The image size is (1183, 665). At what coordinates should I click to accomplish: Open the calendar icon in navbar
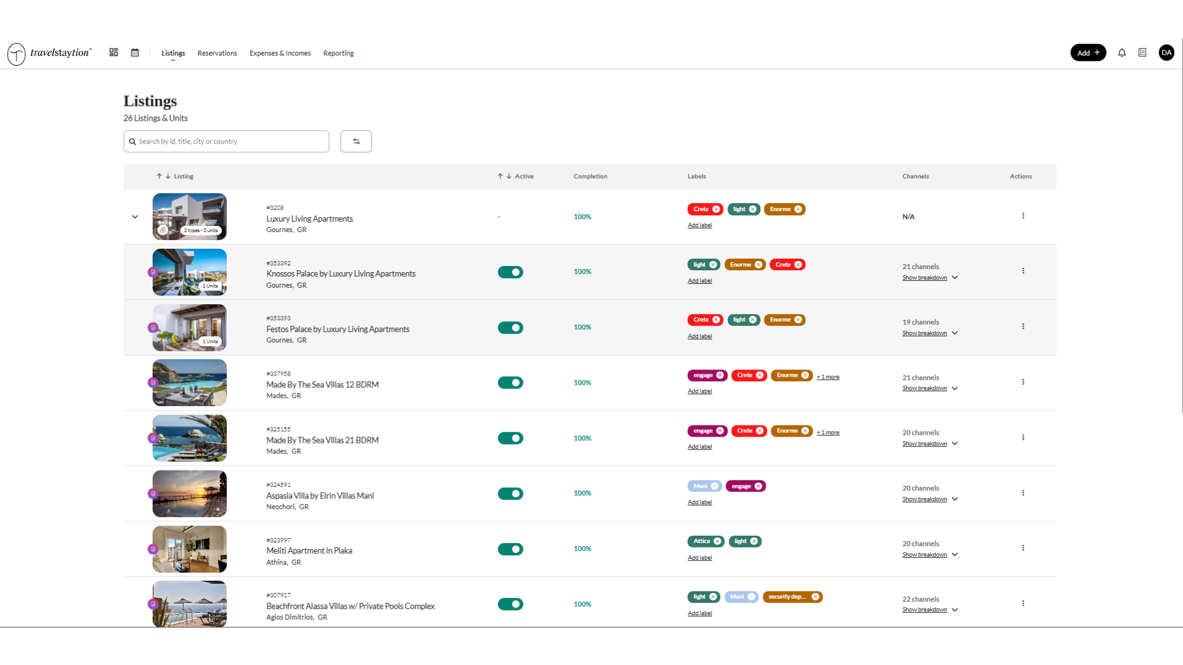pos(135,53)
